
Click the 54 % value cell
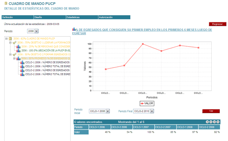pos(122,132)
